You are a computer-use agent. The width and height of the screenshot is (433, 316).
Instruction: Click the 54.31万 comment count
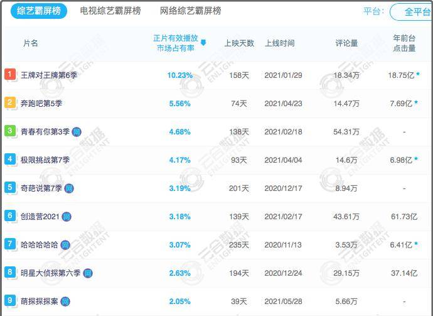[346, 132]
